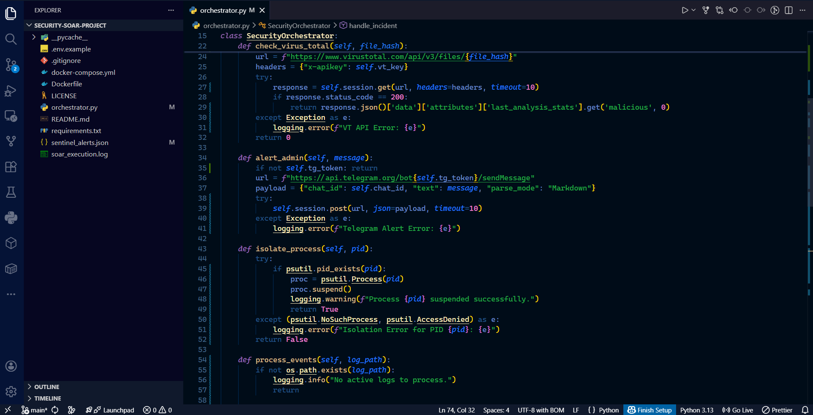Expand the OUTLINE section
Viewport: 813px width, 415px height.
47,387
